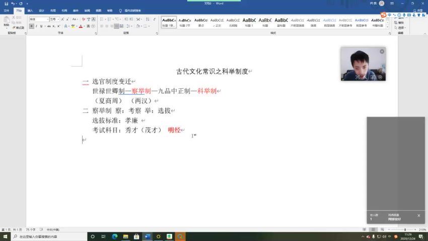Toggle Italic formatting button
Screen dimensions: 428x241
point(36,26)
